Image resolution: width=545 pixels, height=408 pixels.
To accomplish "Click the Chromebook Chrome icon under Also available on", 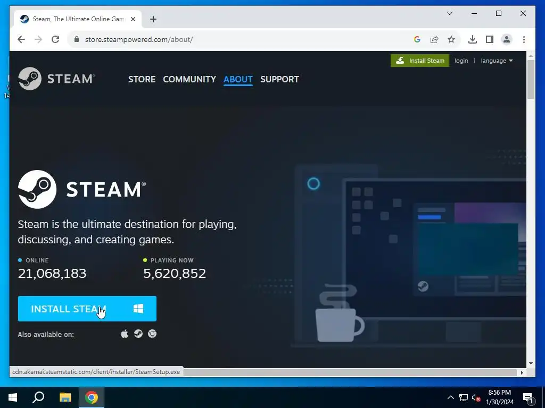I will pos(152,334).
